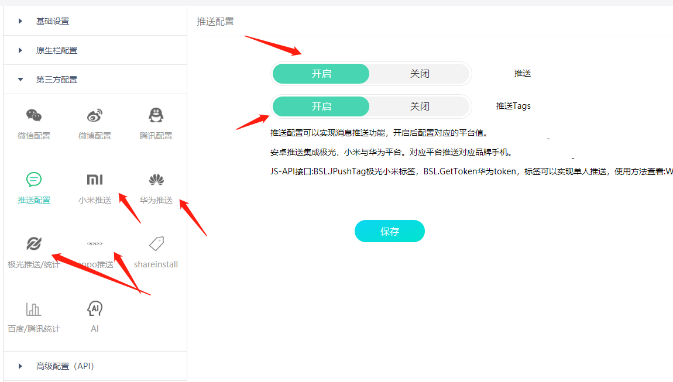The image size is (673, 382).
Task: Click the line starting 安卓推送集成极光
Action: click(x=392, y=152)
